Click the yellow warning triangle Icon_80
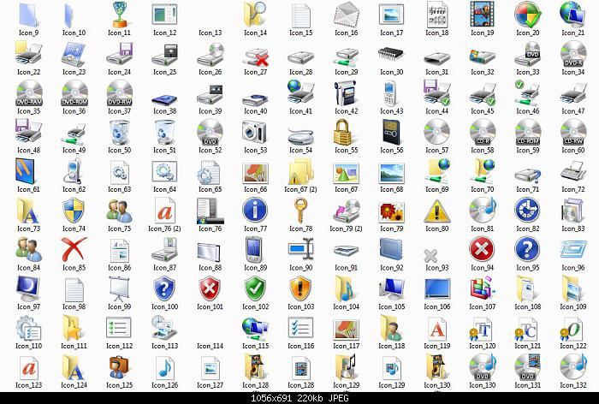 pyautogui.click(x=437, y=211)
